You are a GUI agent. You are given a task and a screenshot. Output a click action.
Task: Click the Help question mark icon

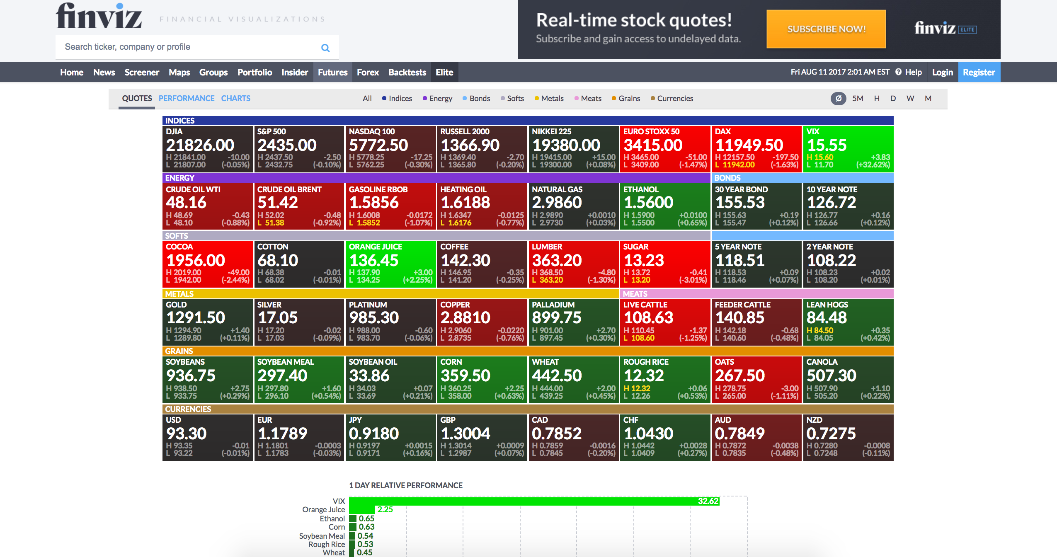click(x=898, y=72)
